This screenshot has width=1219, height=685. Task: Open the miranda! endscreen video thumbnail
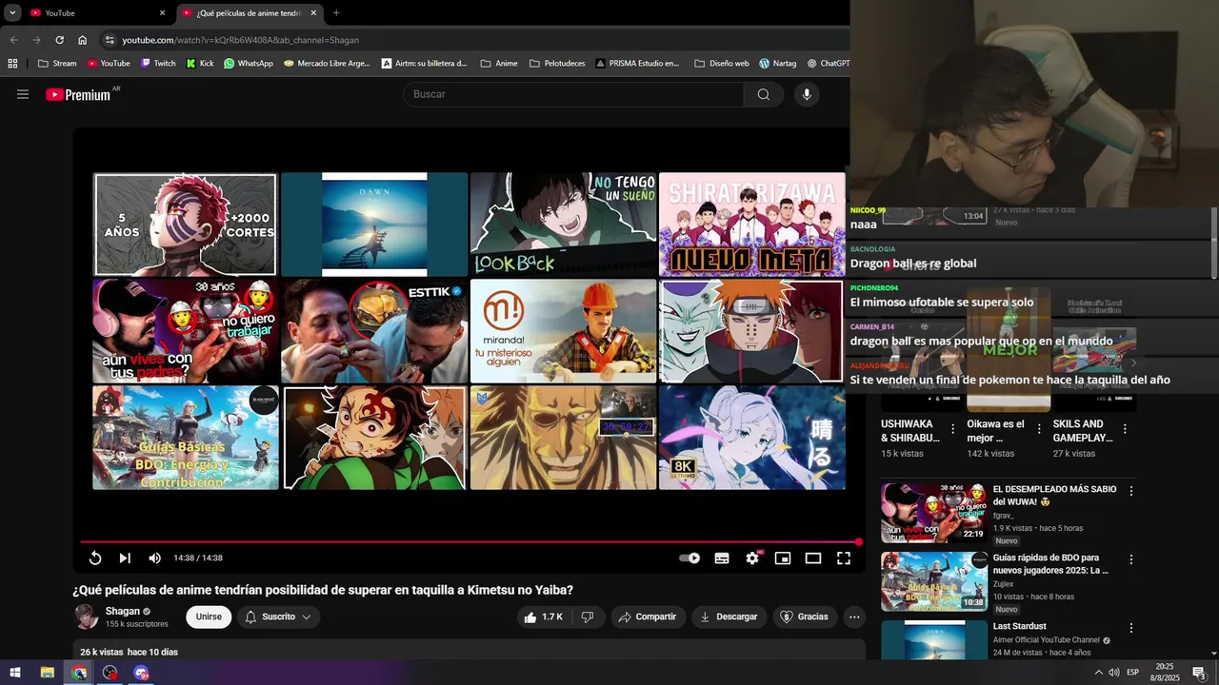coord(563,331)
